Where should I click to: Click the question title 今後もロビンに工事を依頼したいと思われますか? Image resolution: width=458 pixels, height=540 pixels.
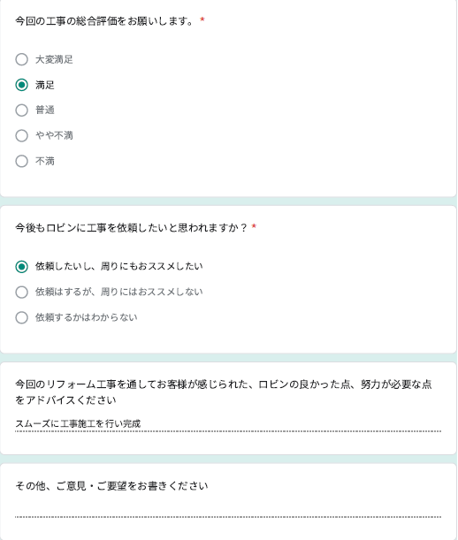[x=132, y=228]
